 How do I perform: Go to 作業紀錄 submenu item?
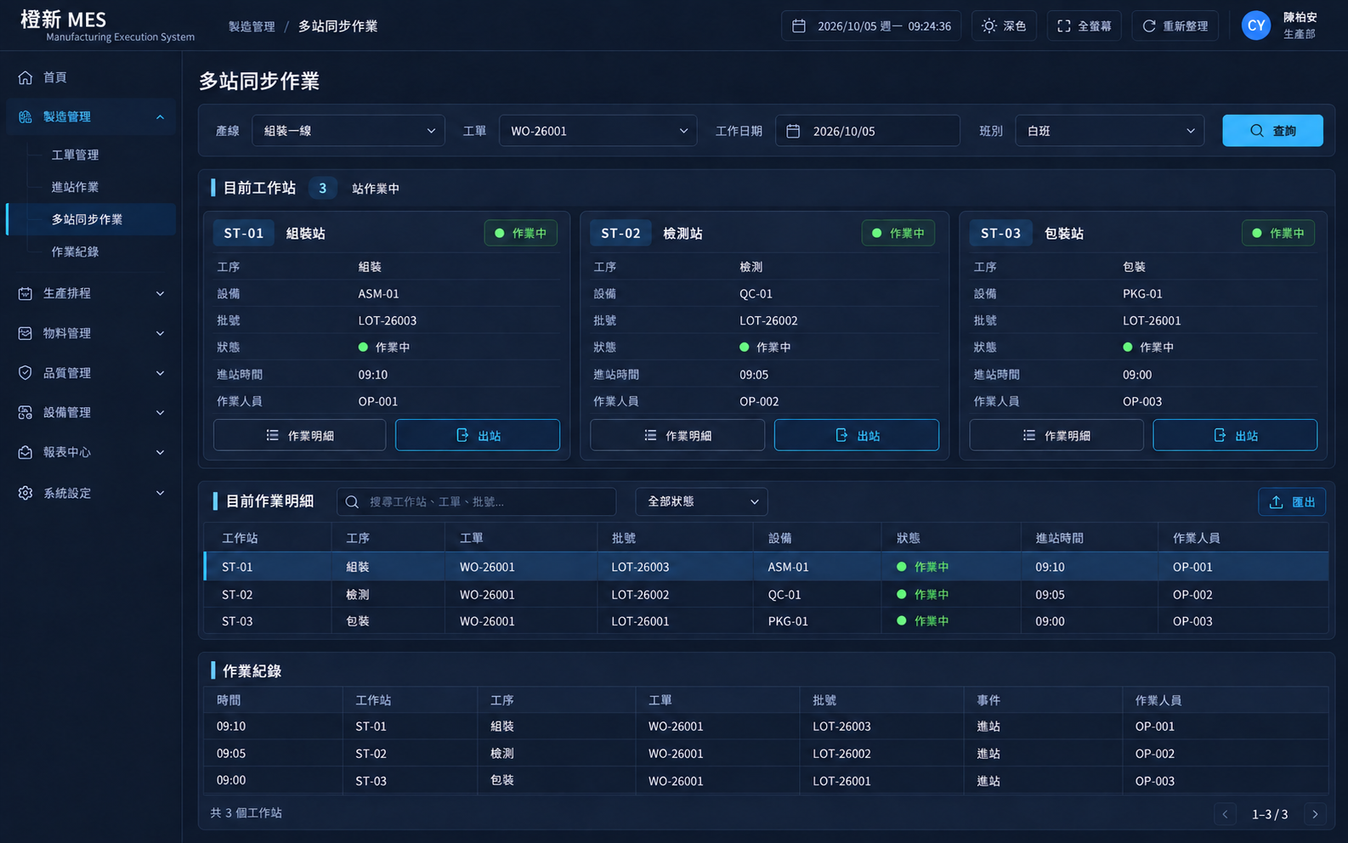[75, 252]
